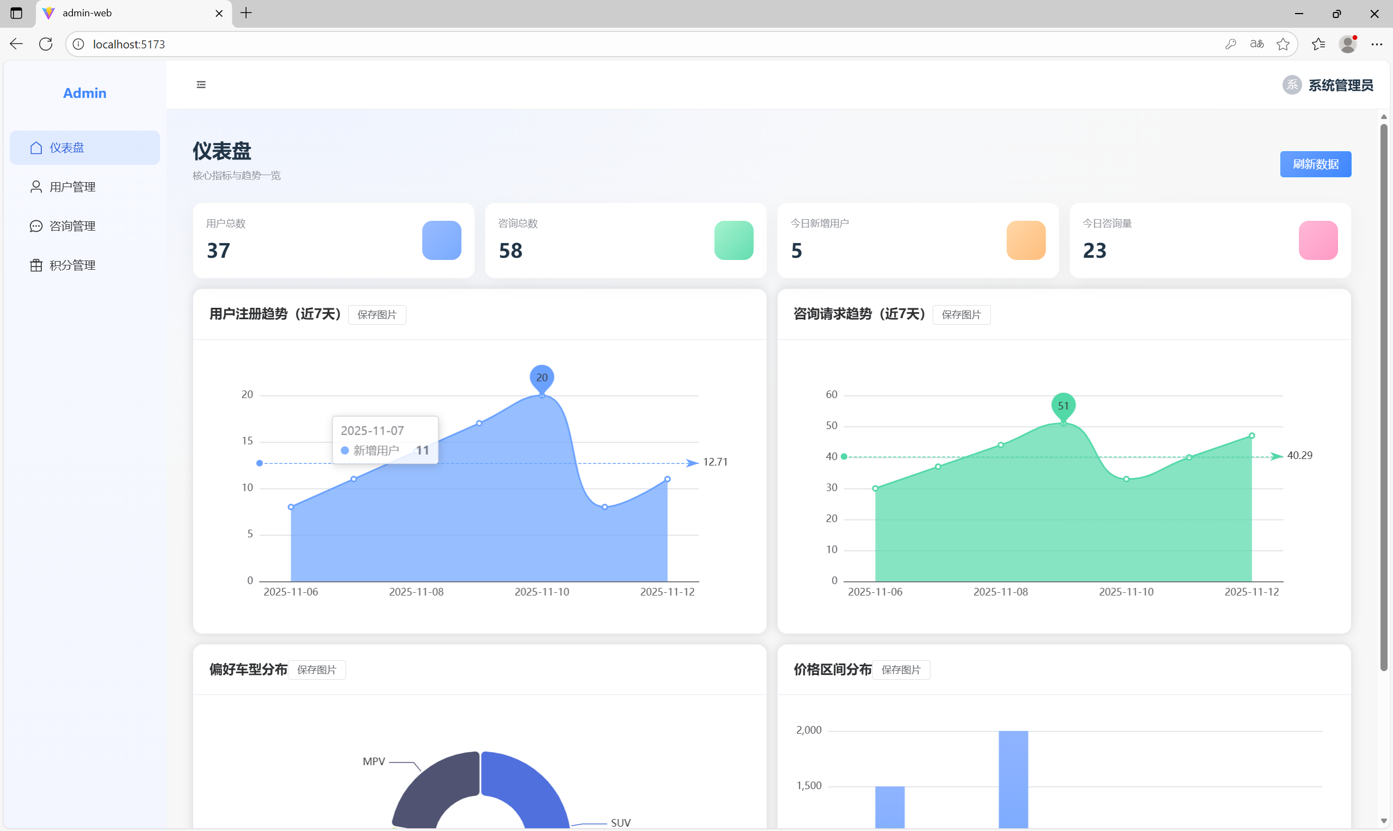Collapse the sidebar via hamburger icon
The height and width of the screenshot is (831, 1393).
(201, 84)
